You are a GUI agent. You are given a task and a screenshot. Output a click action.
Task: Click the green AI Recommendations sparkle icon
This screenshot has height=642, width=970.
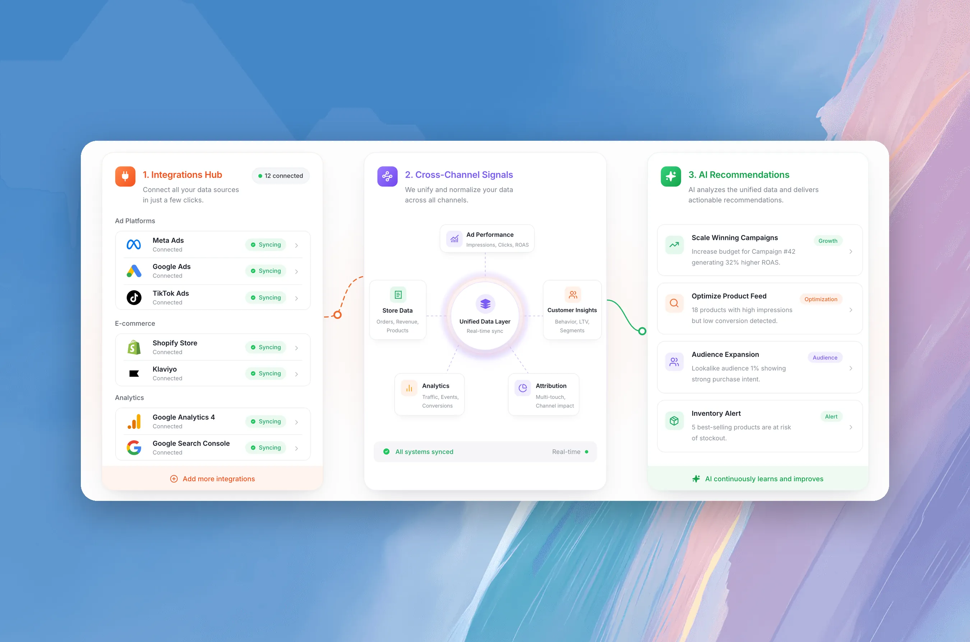[671, 176]
